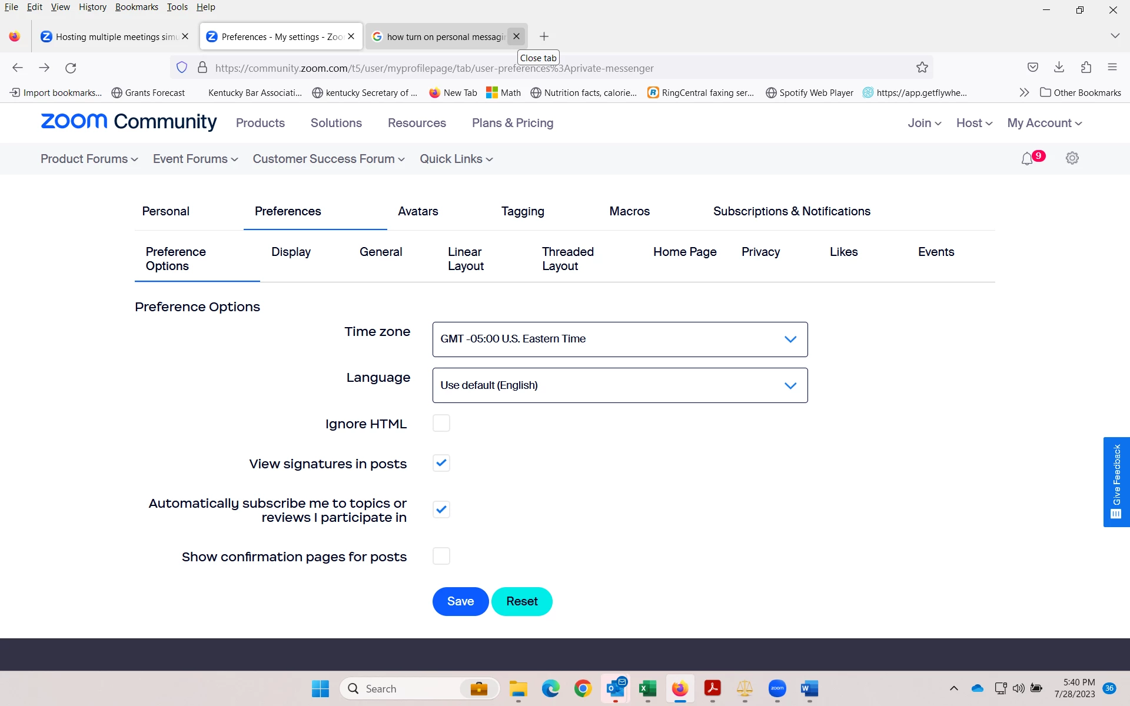Screen dimensions: 1130x706
Task: Bookmark this page with star icon
Action: pyautogui.click(x=922, y=68)
